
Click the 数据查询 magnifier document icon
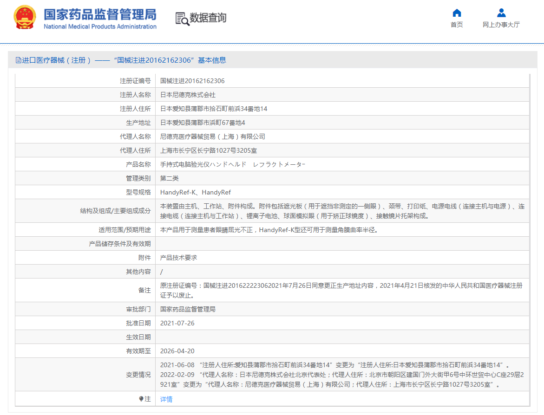(182, 19)
